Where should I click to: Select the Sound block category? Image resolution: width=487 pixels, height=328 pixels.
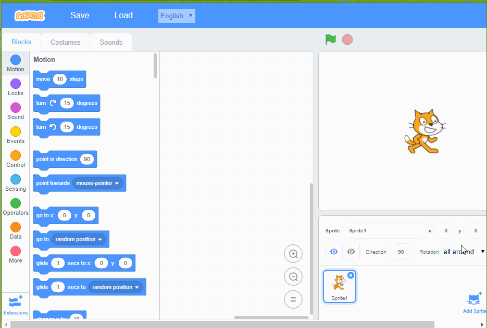[x=15, y=109]
